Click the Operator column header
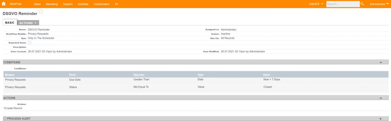Screen dimensions: 391x121 [x=139, y=75]
